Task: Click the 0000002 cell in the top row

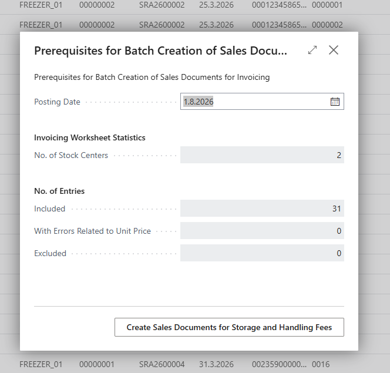Action: tap(327, 25)
